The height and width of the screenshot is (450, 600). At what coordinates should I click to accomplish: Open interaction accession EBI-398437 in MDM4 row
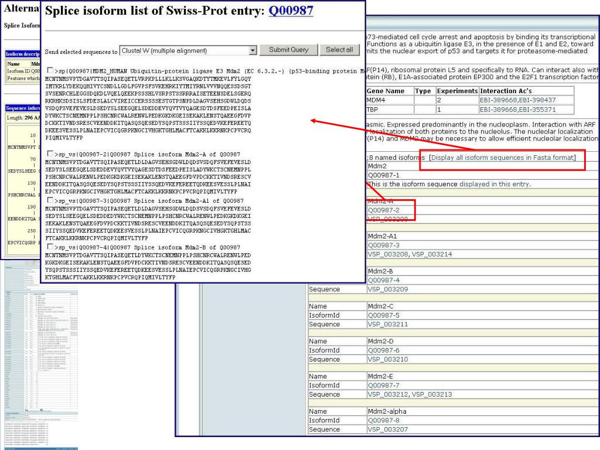[x=537, y=100]
